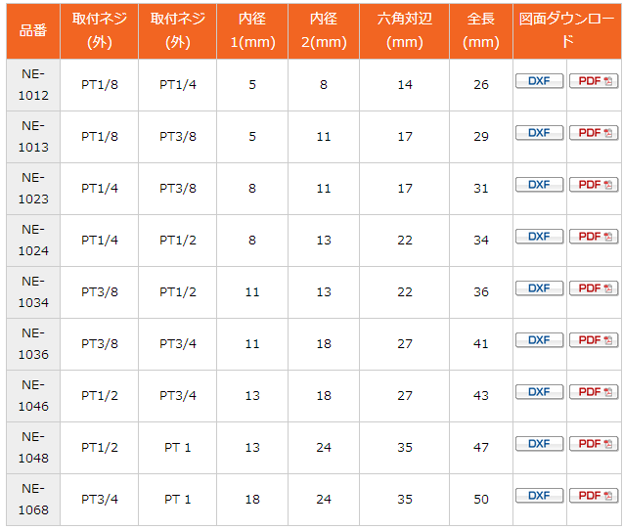
Task: Download PDF drawing for NE-1012
Action: (594, 81)
